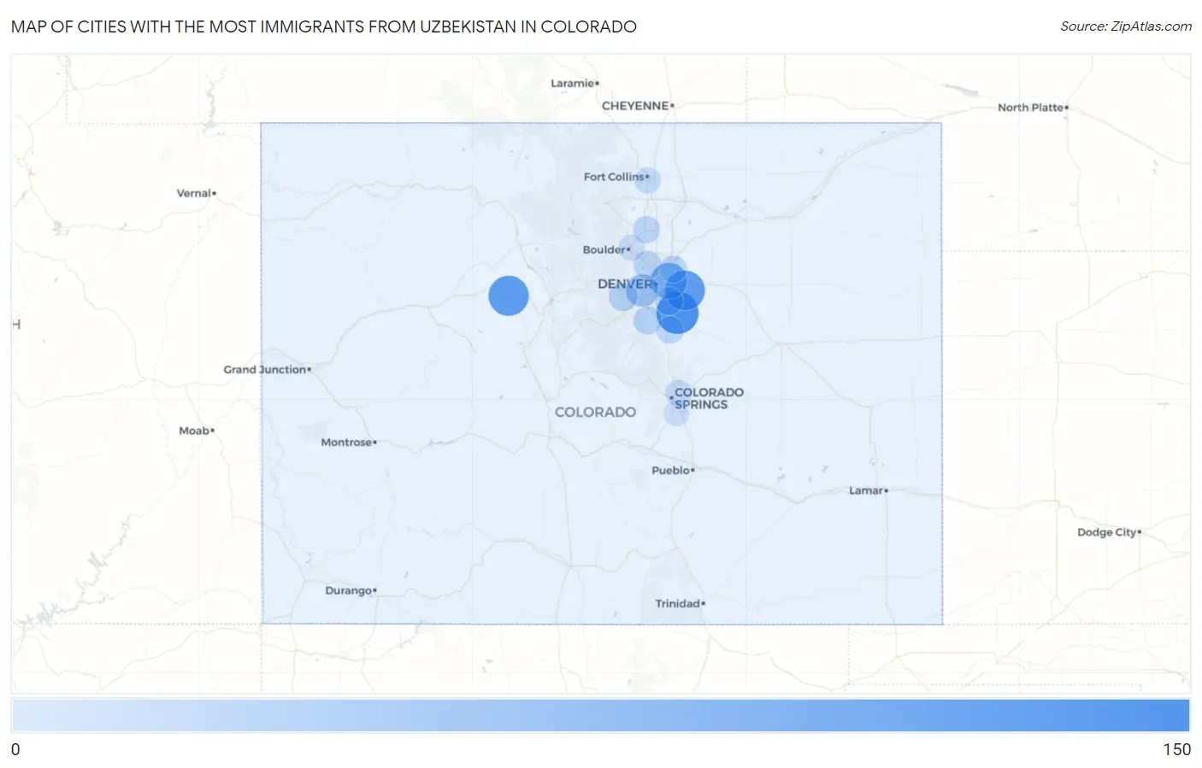This screenshot has height=768, width=1202.
Task: Click the large bubble west of Denver
Action: tap(509, 296)
